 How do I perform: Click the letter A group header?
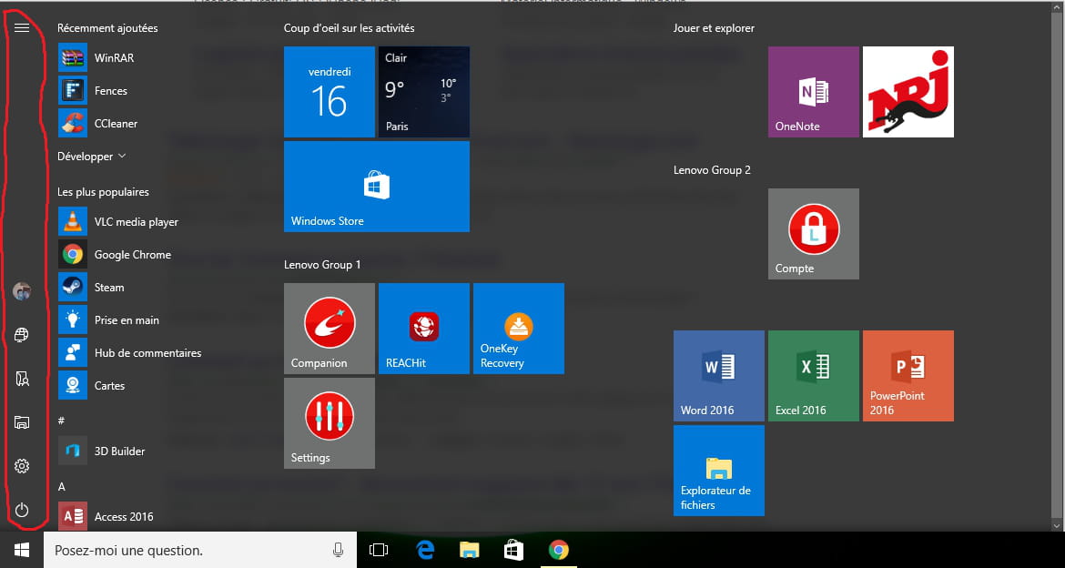click(61, 486)
